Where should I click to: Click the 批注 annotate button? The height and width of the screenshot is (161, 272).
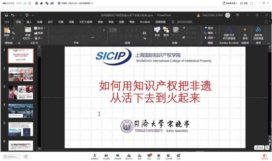(x=259, y=147)
